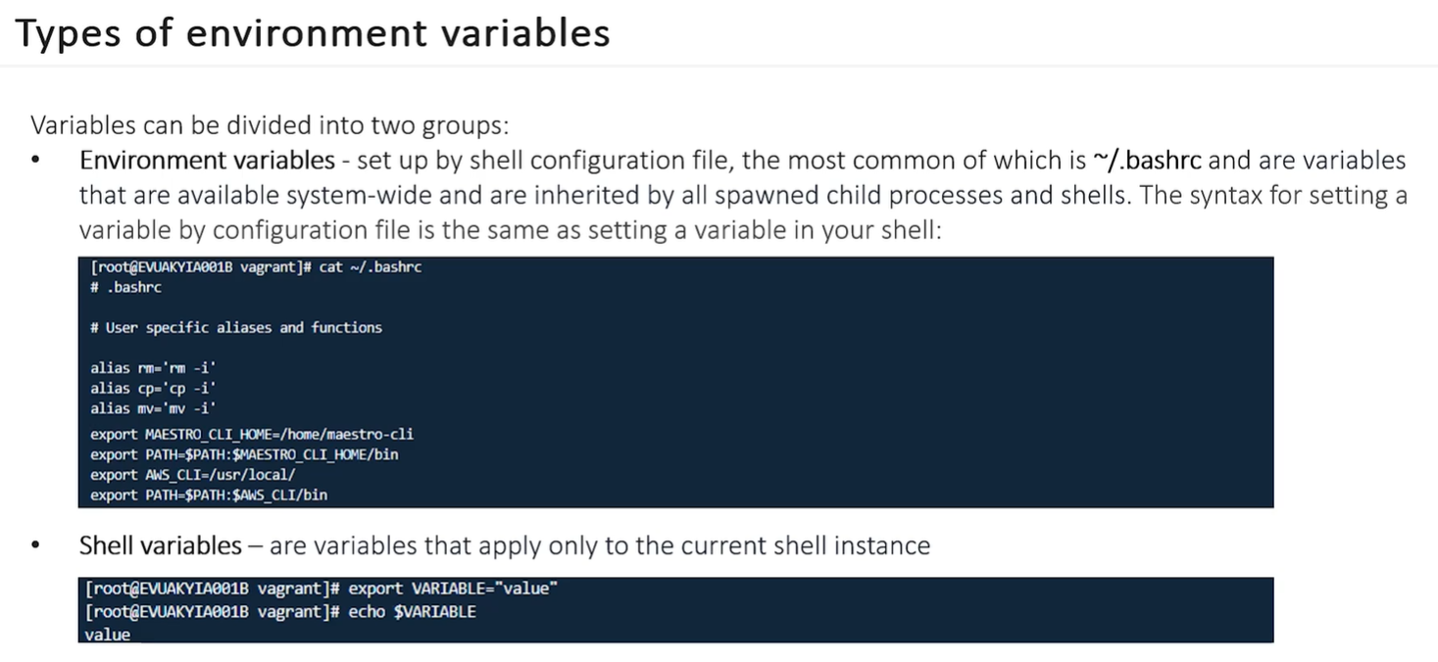This screenshot has height=662, width=1438.
Task: Click the export PATH with $AWS_CLI/bin line
Action: pos(209,496)
